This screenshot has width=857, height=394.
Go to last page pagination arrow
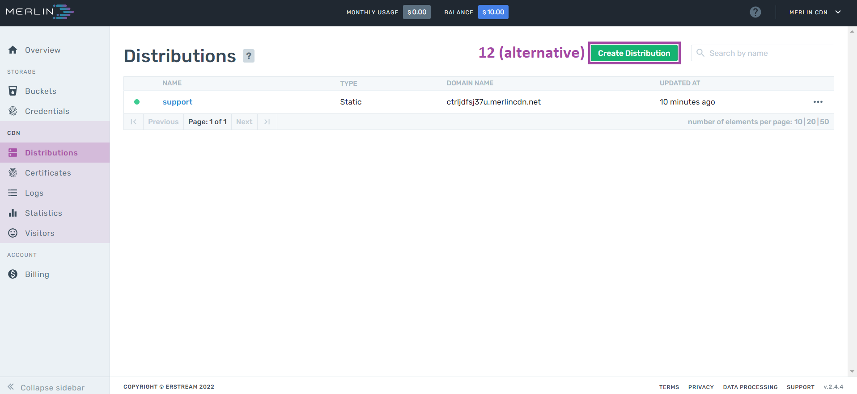coord(267,122)
